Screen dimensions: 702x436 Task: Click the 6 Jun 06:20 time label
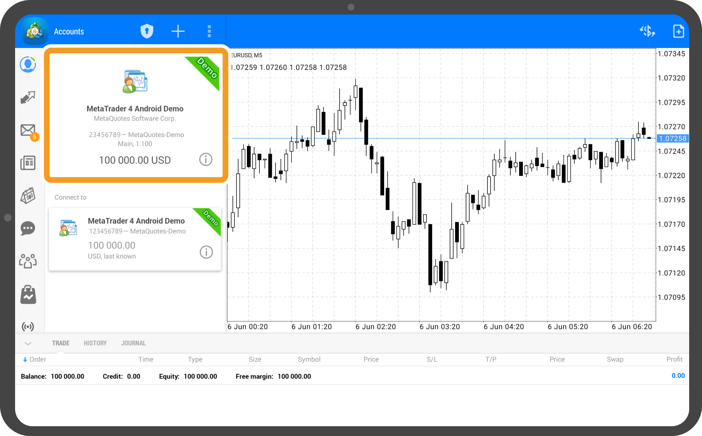click(x=632, y=327)
